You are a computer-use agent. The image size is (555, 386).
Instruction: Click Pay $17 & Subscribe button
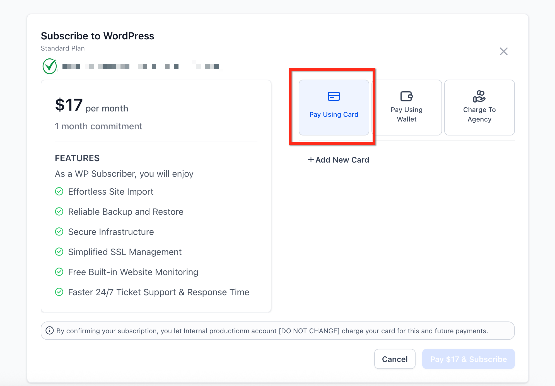pyautogui.click(x=468, y=359)
